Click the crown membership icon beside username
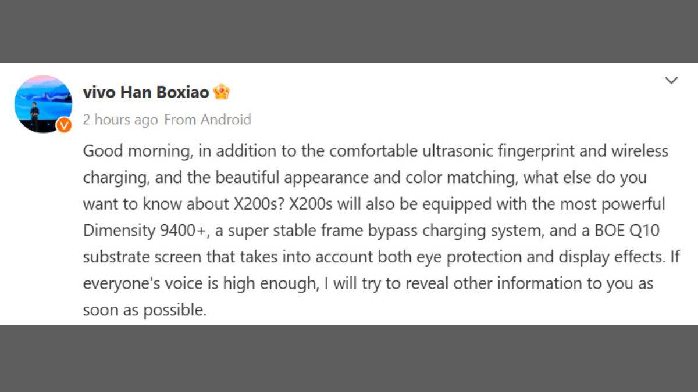The height and width of the screenshot is (392, 698). (222, 92)
